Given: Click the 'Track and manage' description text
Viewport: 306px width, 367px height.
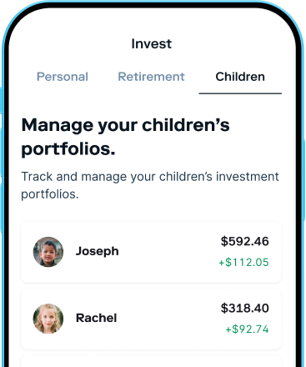Looking at the screenshot, I should coord(150,185).
